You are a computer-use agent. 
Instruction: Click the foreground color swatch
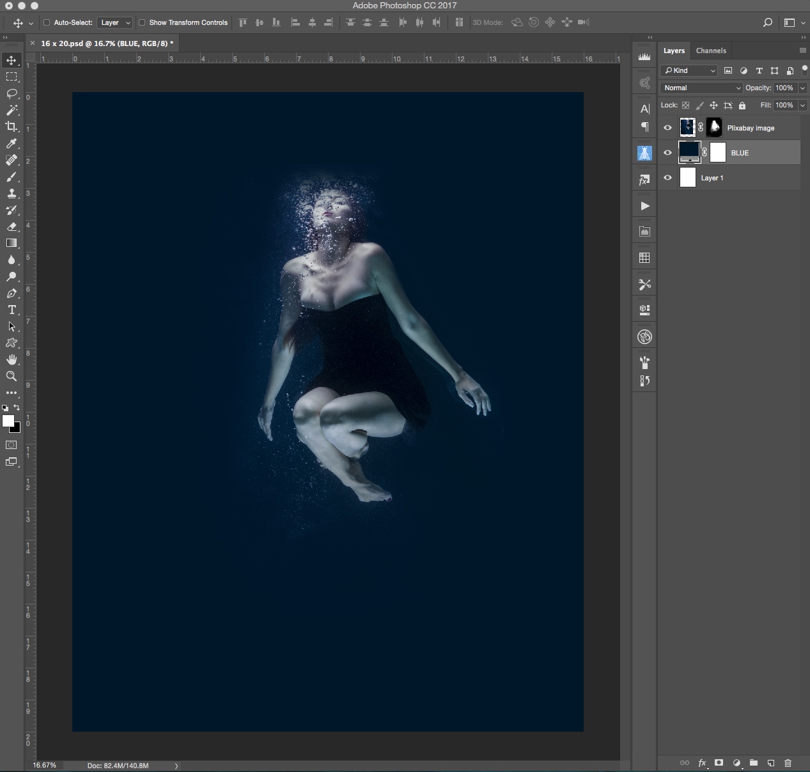pos(8,421)
